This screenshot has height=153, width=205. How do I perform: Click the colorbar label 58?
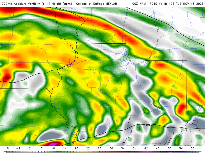coord(192,148)
